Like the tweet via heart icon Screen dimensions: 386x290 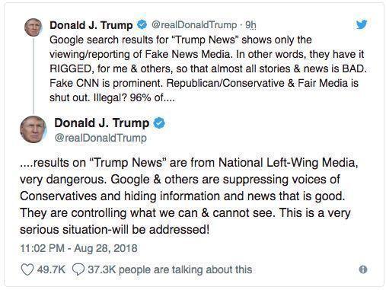point(27,269)
